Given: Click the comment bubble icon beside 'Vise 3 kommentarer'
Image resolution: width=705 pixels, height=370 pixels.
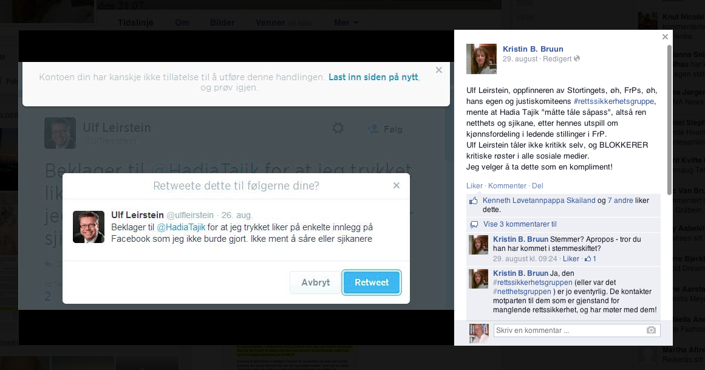Looking at the screenshot, I should tap(474, 225).
